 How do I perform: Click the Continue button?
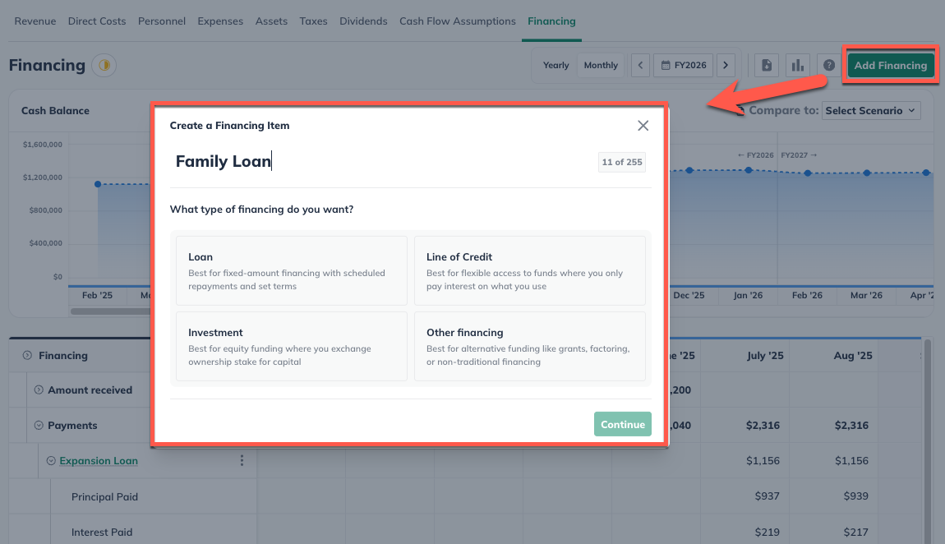point(623,424)
